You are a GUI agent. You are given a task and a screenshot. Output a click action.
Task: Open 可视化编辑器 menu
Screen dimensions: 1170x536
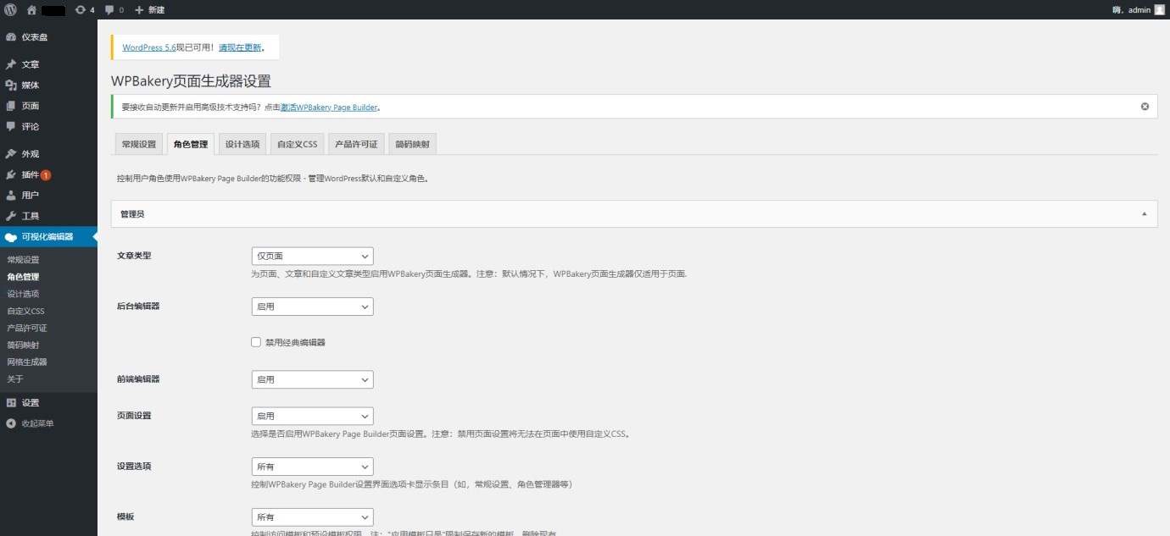tap(48, 236)
